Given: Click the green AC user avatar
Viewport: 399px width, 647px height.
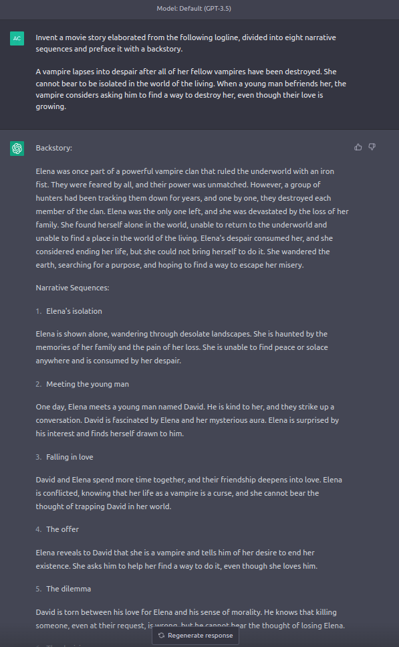Looking at the screenshot, I should point(17,38).
